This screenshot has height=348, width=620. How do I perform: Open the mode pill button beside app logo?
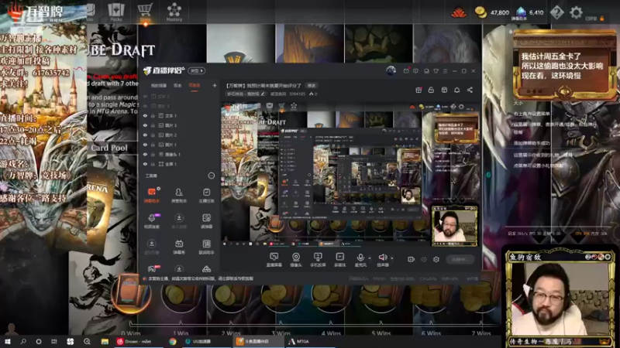(197, 70)
